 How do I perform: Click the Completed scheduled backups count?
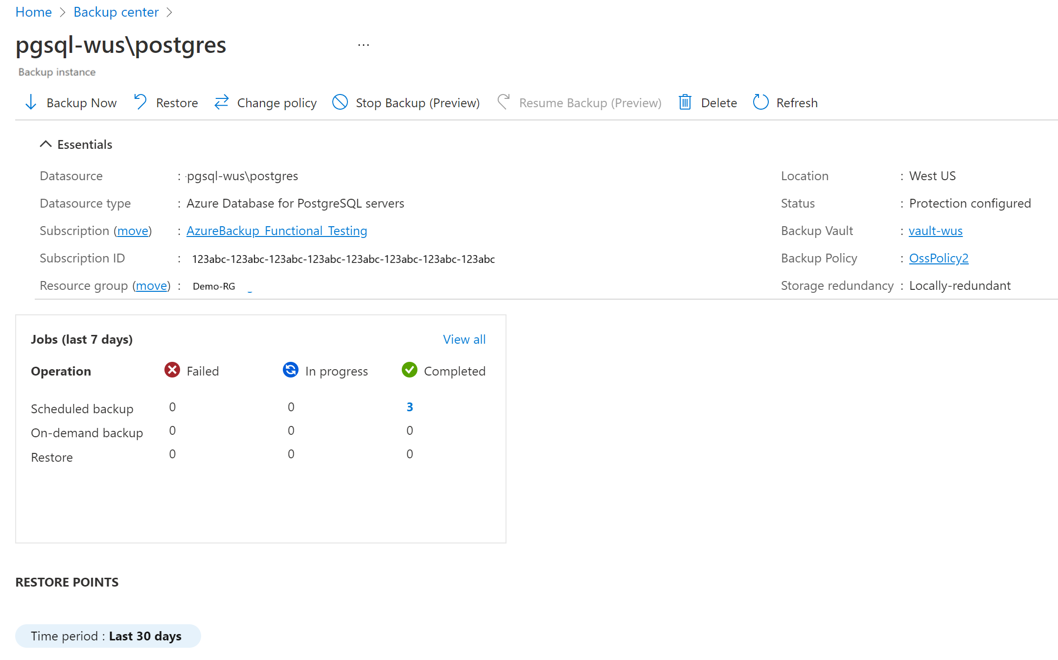pyautogui.click(x=409, y=407)
